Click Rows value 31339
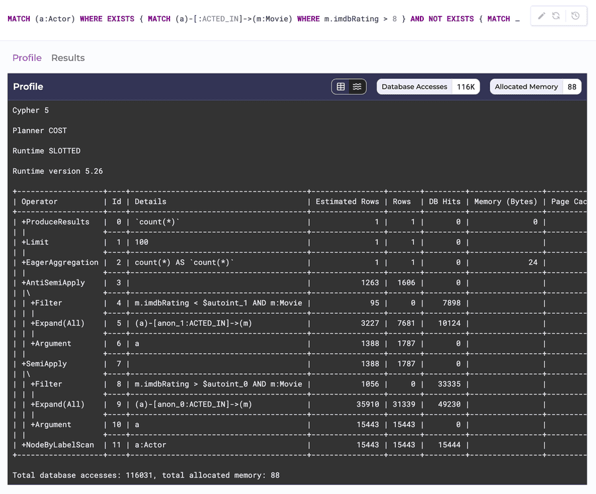Screen dimensions: 596x494 click(x=404, y=405)
